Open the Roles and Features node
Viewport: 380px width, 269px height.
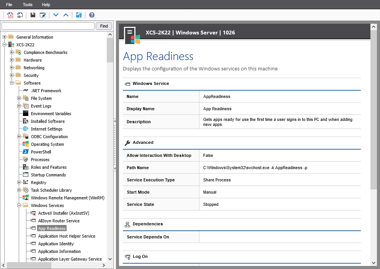click(49, 167)
